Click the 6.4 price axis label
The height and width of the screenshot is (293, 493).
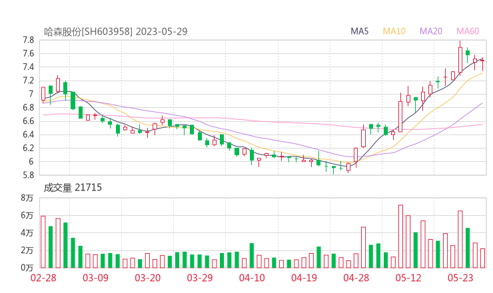click(28, 135)
